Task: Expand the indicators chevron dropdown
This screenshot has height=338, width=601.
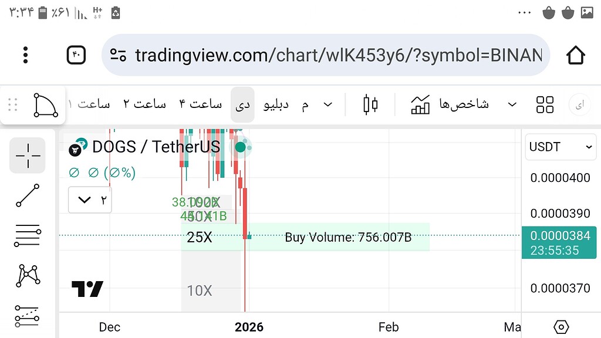Action: 512,104
